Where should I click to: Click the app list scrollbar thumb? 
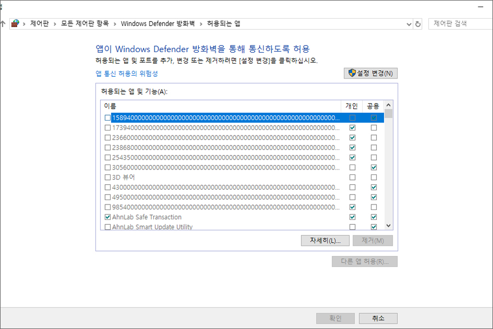[x=388, y=114]
